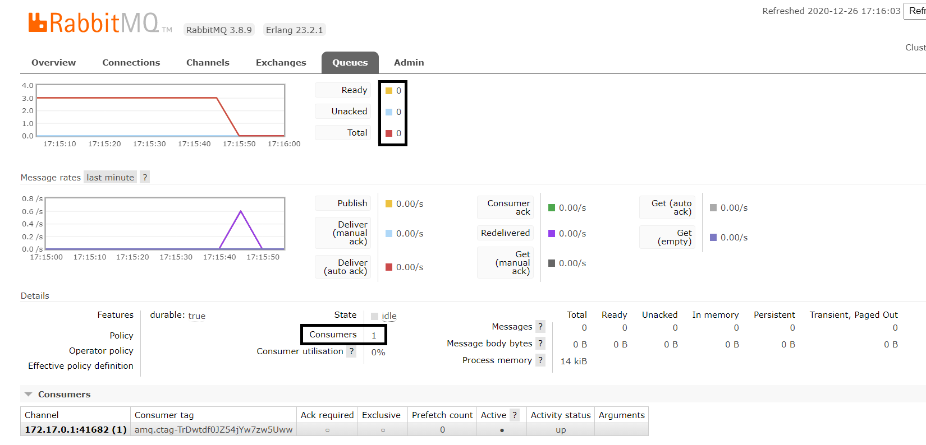Click the 'up' activity status cell

click(561, 429)
